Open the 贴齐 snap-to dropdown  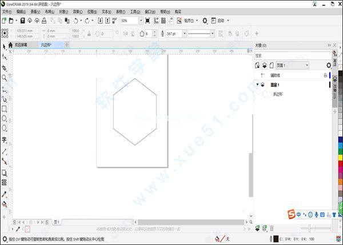196,21
